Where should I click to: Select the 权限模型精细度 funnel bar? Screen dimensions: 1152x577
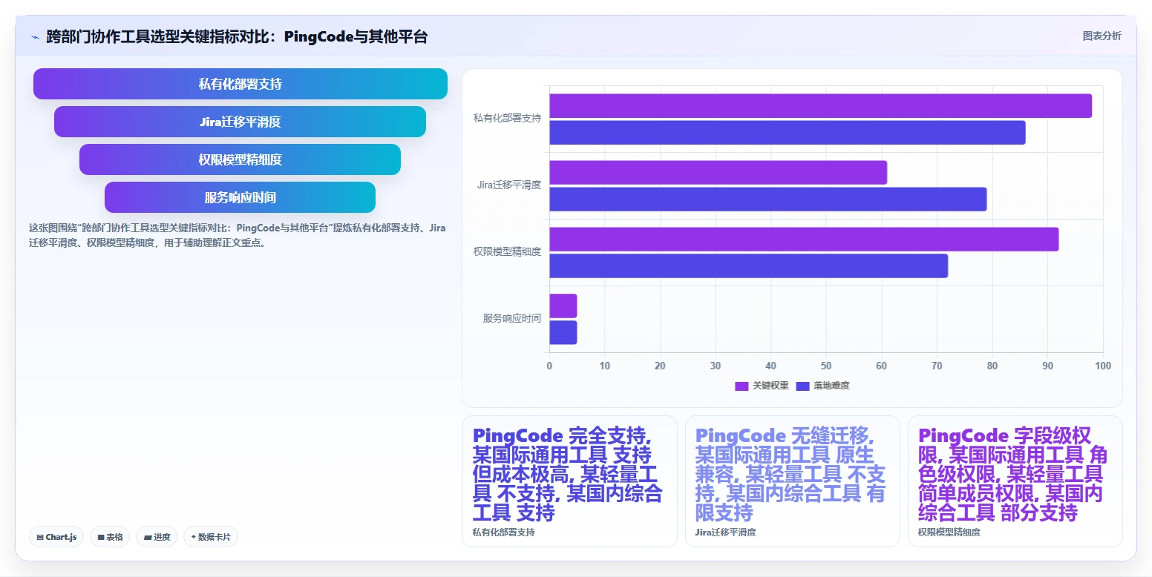240,159
